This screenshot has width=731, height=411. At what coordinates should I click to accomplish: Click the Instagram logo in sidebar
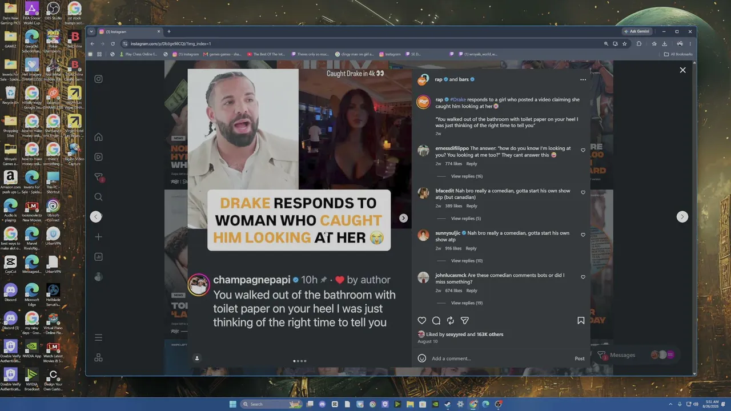[98, 79]
